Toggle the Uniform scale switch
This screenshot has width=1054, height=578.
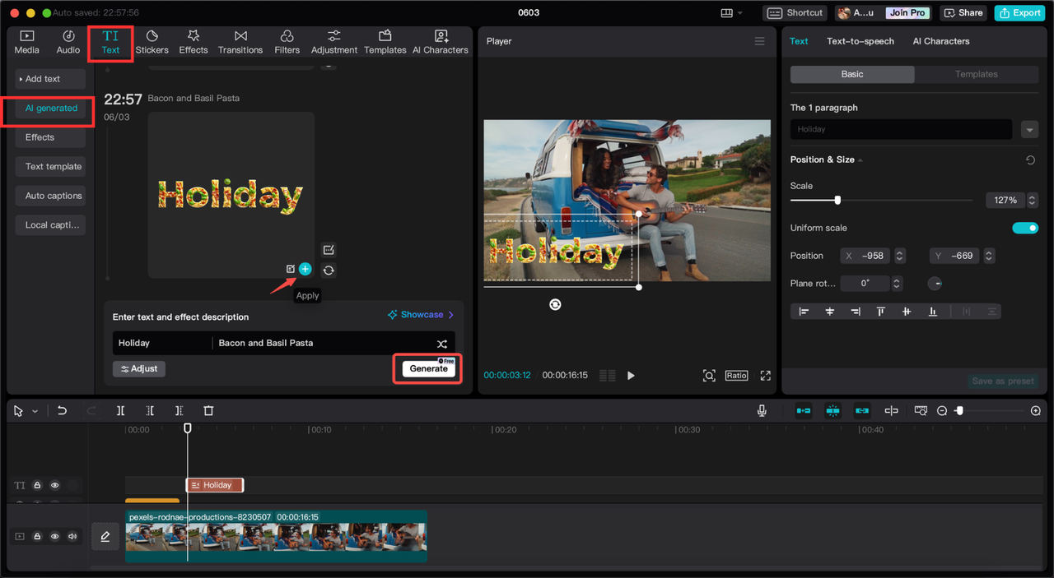tap(1024, 228)
